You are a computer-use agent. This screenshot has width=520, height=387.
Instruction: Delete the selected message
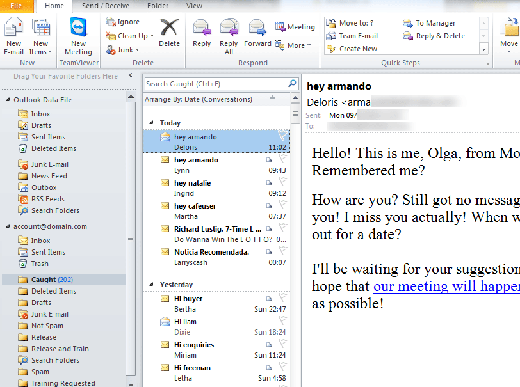point(169,33)
